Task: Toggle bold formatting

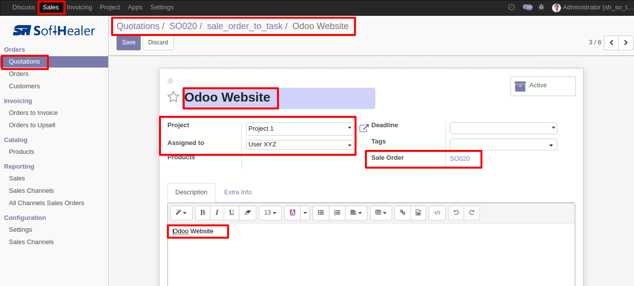Action: [202, 213]
